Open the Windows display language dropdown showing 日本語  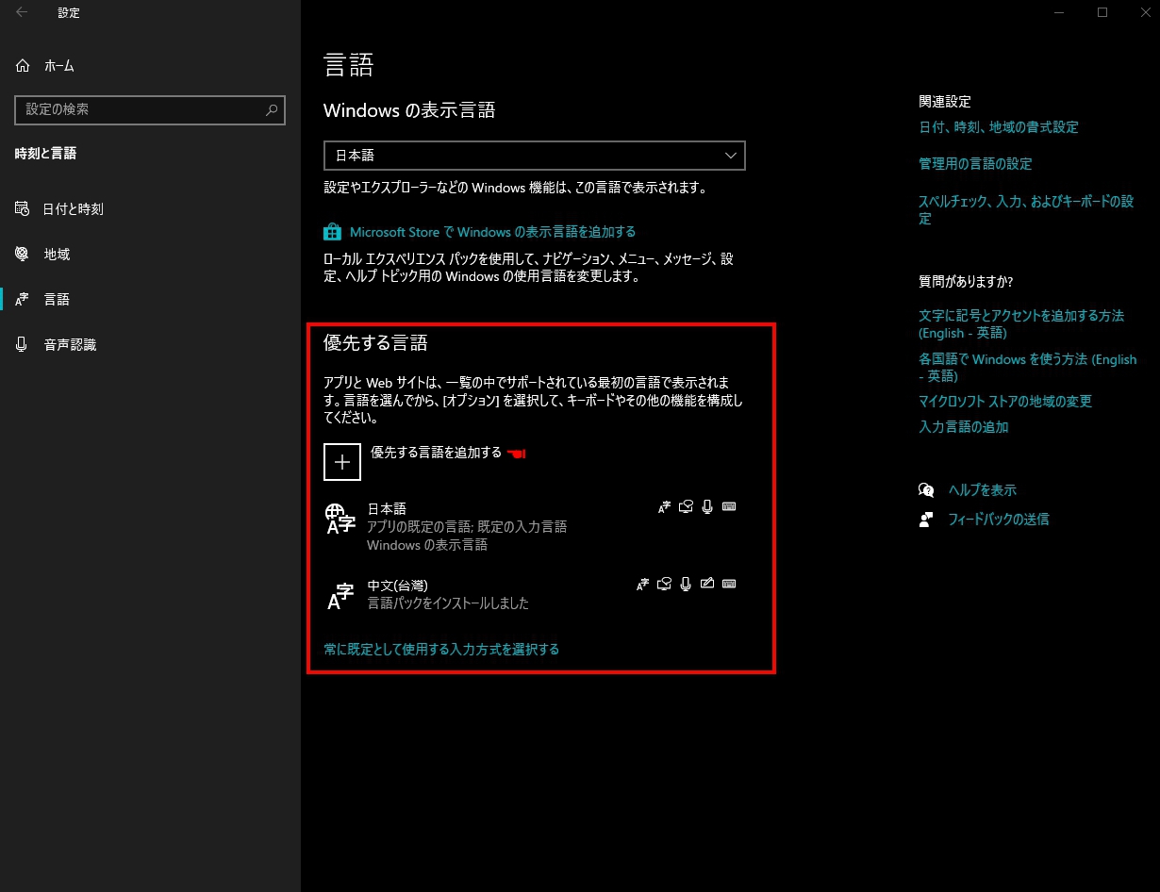(x=534, y=156)
